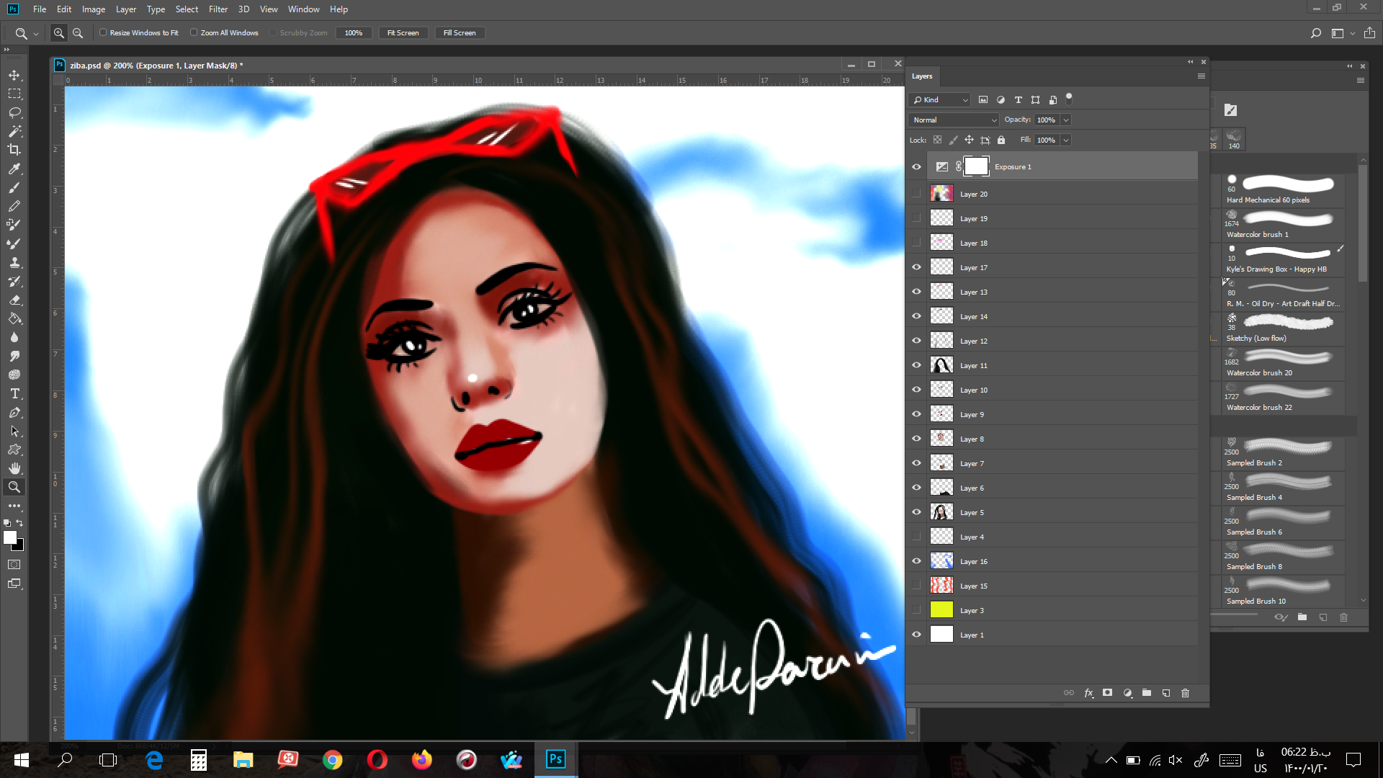Image resolution: width=1383 pixels, height=778 pixels.
Task: Click the Zoom Out magnifier option
Action: 78,33
